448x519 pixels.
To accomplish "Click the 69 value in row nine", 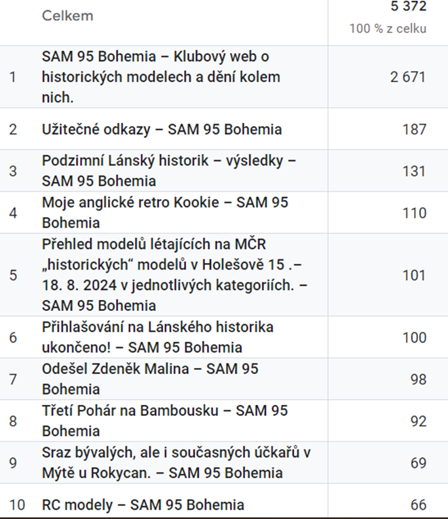I will (419, 463).
